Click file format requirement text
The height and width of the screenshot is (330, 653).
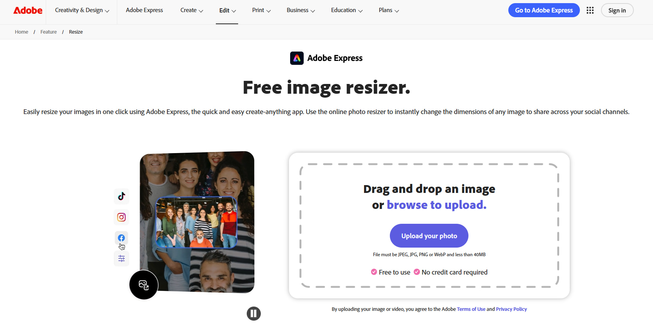coord(429,255)
